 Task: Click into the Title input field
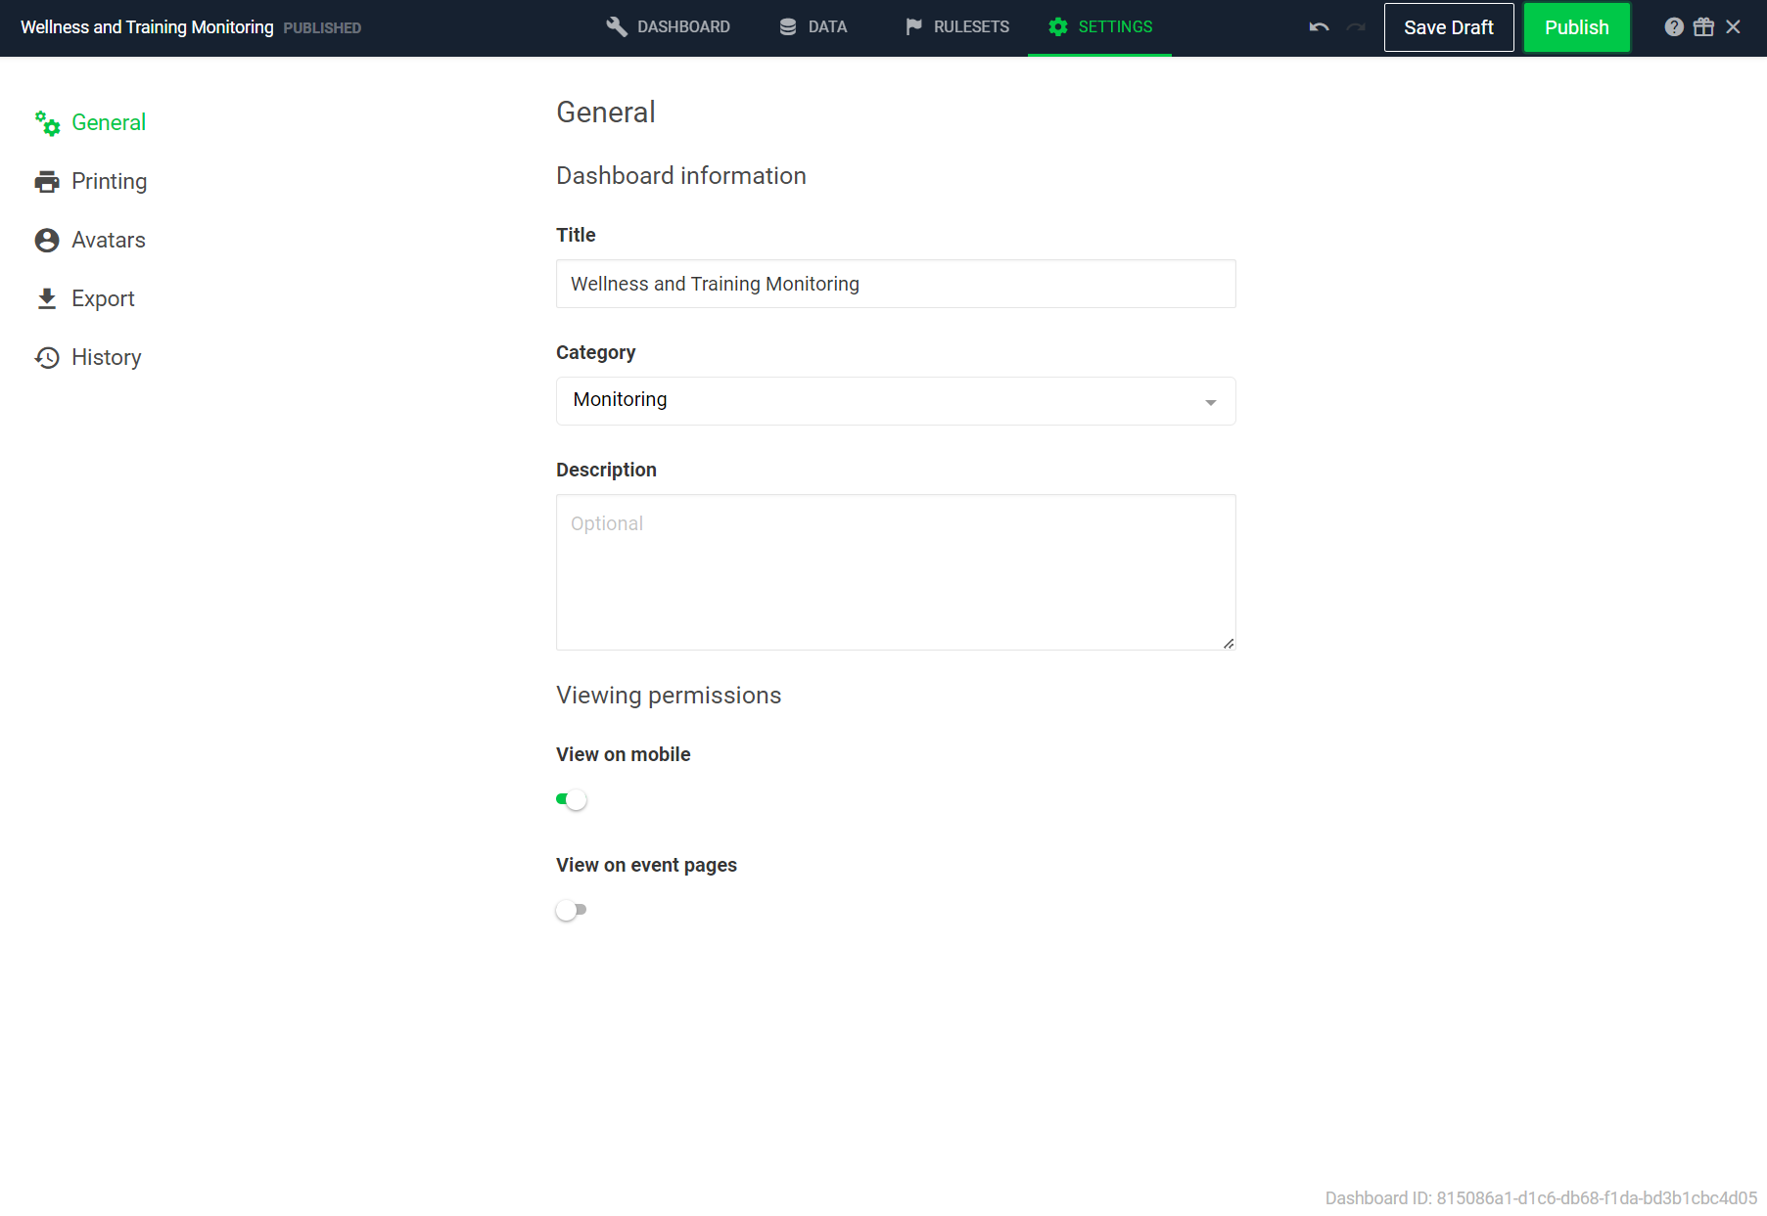coord(896,284)
